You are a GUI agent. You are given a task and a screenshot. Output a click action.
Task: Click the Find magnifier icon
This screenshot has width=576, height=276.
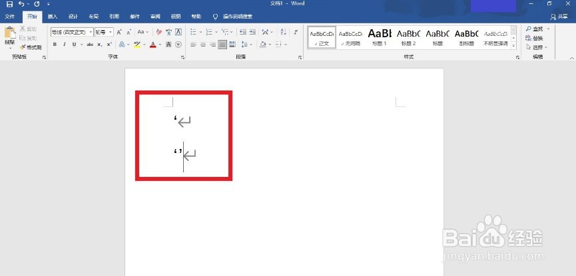point(528,29)
